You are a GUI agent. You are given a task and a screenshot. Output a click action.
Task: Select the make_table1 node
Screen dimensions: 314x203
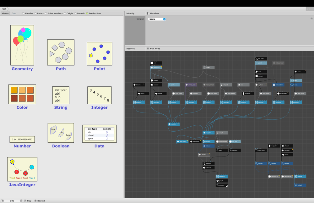pos(278,85)
